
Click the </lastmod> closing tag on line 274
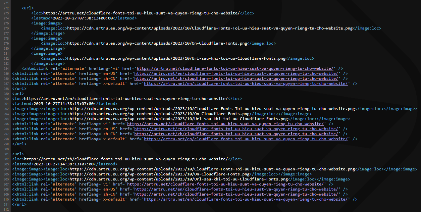(x=125, y=18)
